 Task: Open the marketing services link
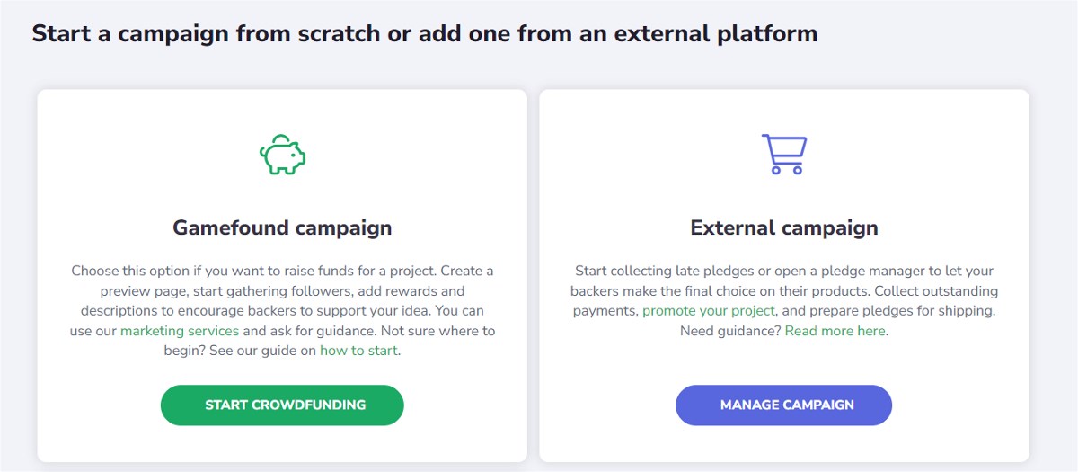[180, 331]
